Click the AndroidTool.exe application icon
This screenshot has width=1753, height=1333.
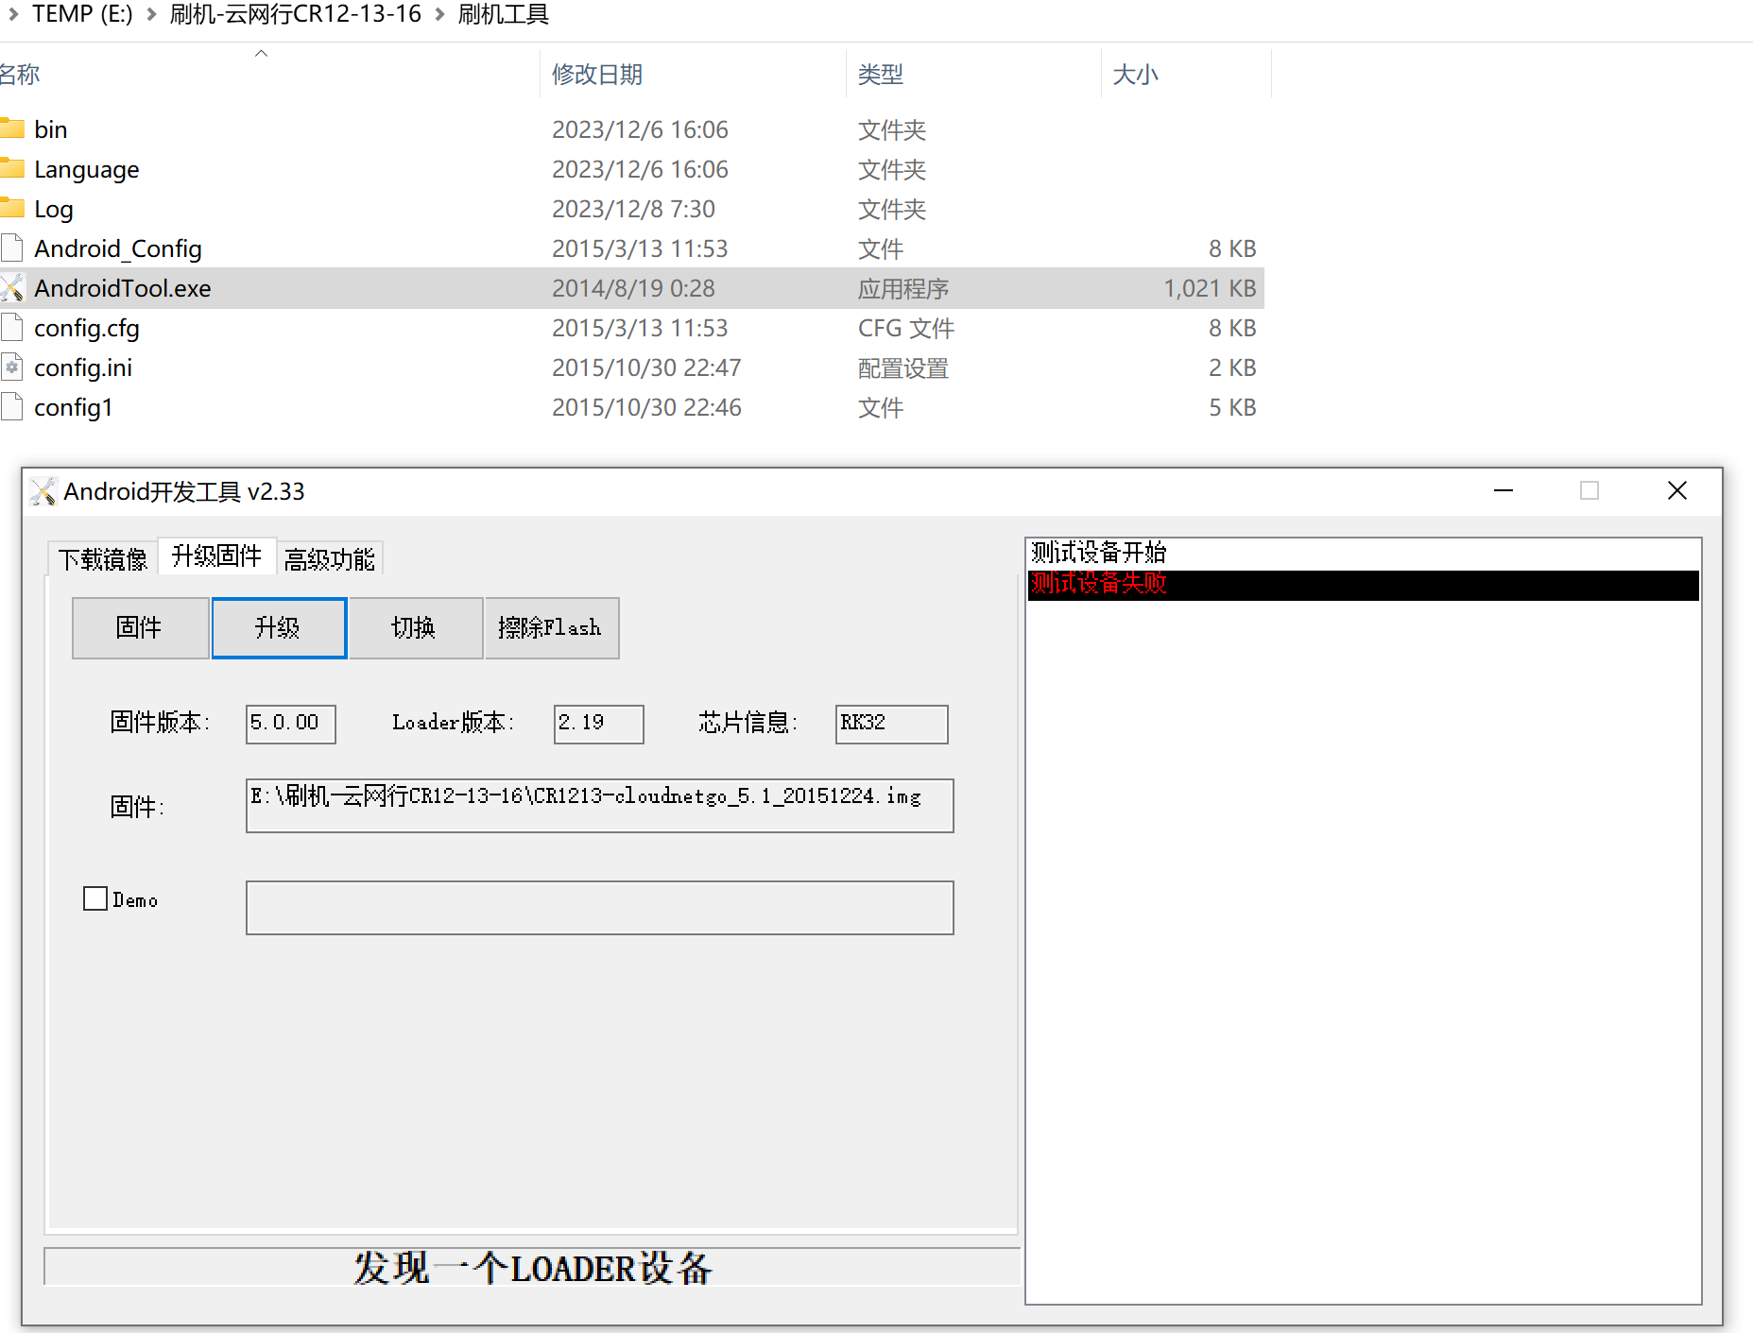point(11,287)
